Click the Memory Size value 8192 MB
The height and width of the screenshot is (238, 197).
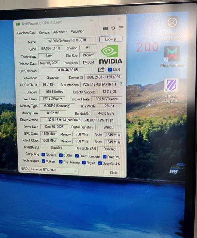[x=53, y=113]
